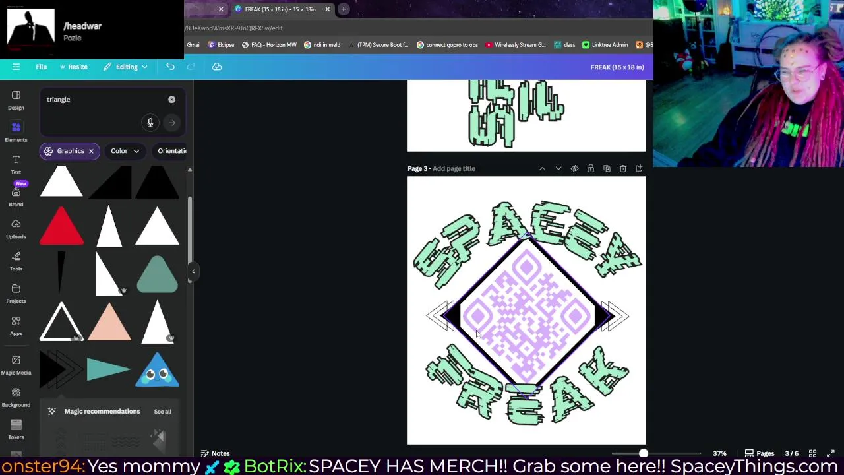Screen dimensions: 844x475
Task: Open the File menu
Action: point(41,67)
